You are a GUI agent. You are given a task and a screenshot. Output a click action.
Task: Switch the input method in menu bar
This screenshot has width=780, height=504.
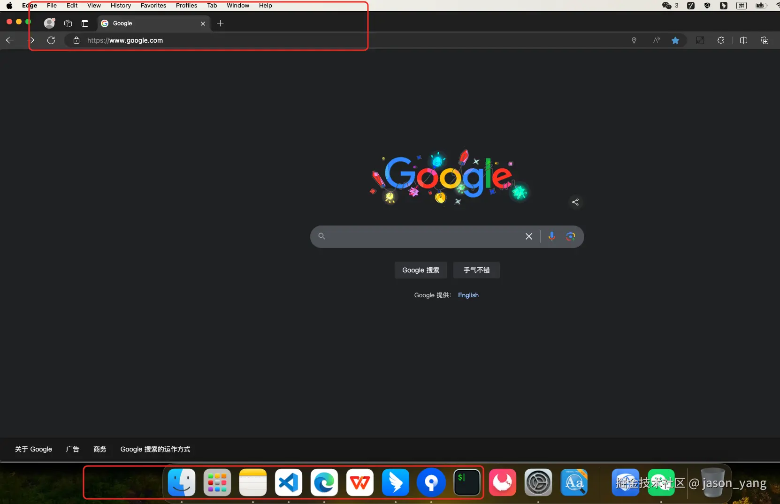point(742,6)
